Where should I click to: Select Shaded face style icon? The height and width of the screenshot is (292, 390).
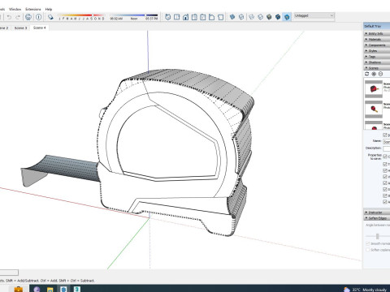coord(269,17)
